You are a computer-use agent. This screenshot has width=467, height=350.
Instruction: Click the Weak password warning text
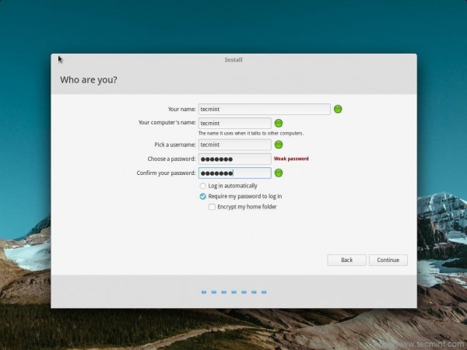click(291, 159)
